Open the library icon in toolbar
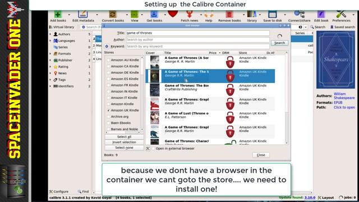Screen dimensions: 359x202 pyautogui.click(x=252, y=15)
